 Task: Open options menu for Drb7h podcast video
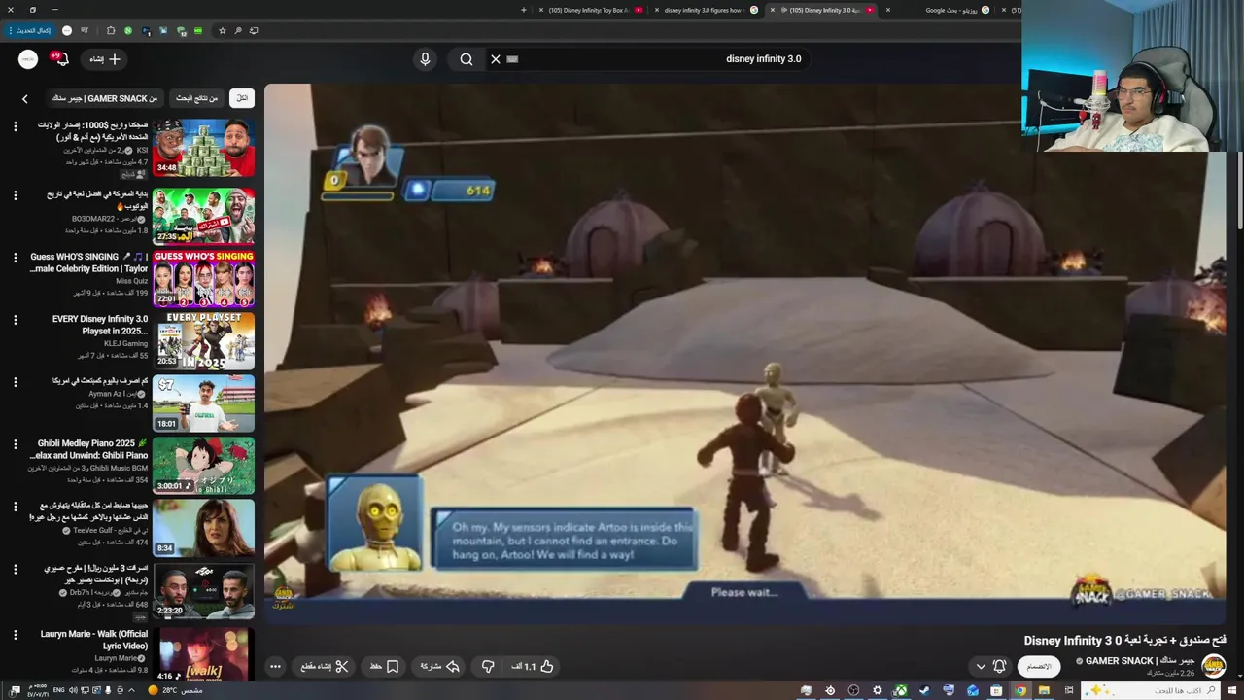(15, 569)
